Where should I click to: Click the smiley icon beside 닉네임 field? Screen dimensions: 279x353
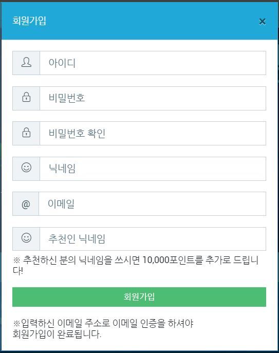[26, 168]
